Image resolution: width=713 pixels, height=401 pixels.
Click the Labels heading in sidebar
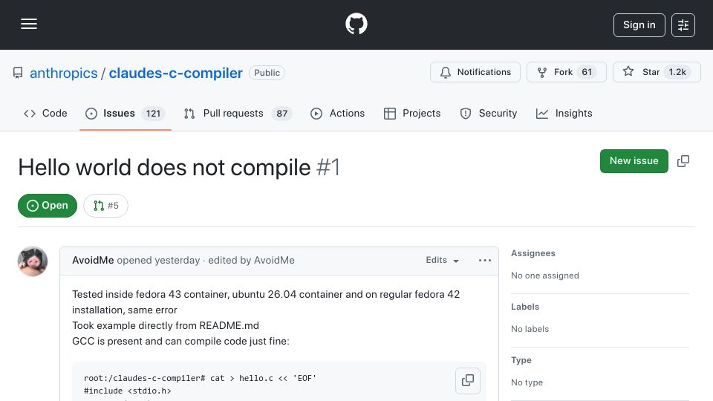click(525, 307)
